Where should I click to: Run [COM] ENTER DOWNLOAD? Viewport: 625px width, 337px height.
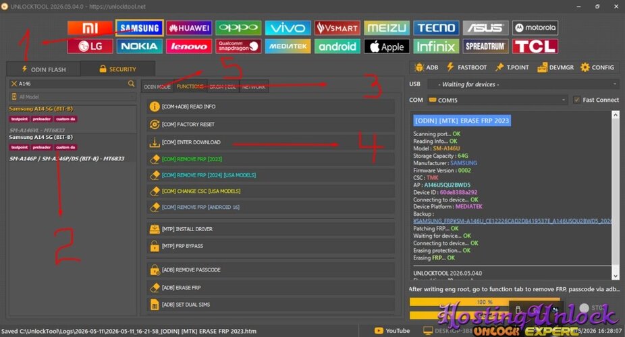point(271,142)
